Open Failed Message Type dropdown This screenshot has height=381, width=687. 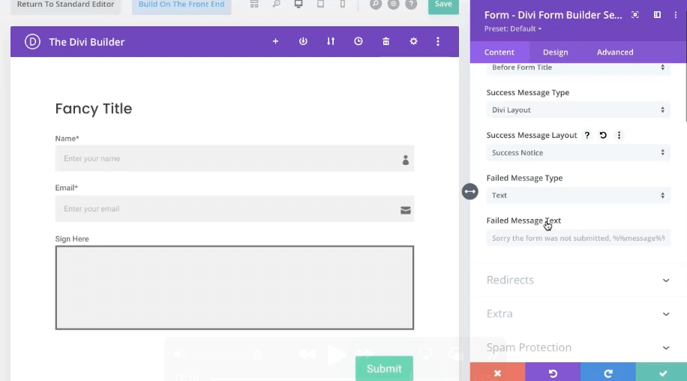tap(578, 195)
